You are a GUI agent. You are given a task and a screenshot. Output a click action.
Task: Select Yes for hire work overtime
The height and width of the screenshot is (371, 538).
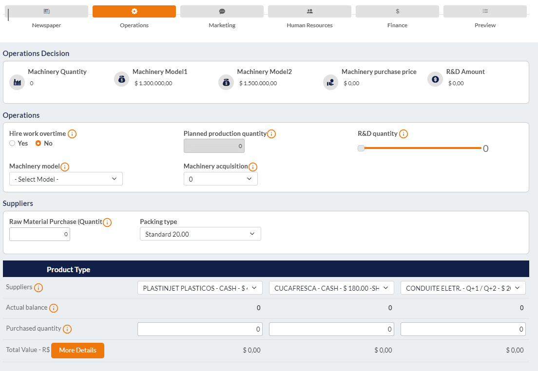tap(13, 144)
